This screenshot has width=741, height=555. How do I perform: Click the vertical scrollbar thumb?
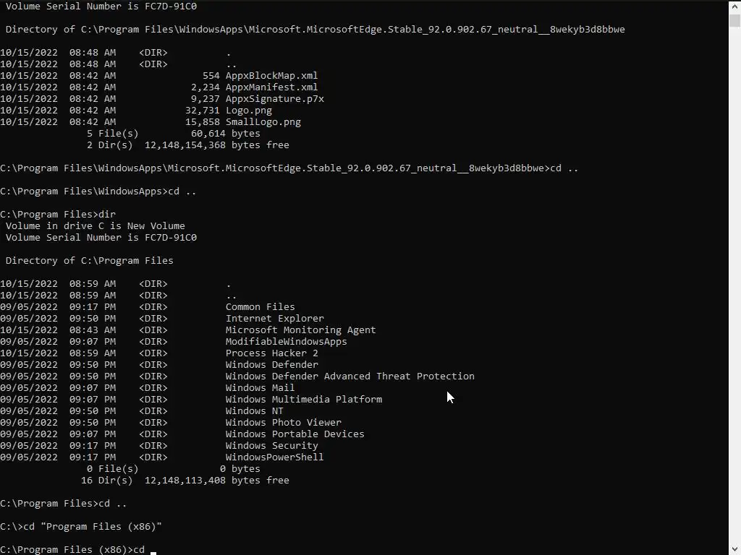click(x=734, y=20)
